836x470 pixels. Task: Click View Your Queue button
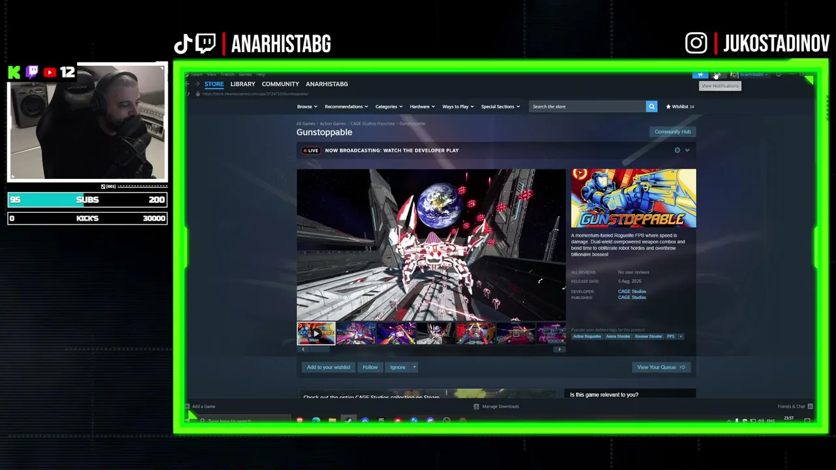[661, 367]
